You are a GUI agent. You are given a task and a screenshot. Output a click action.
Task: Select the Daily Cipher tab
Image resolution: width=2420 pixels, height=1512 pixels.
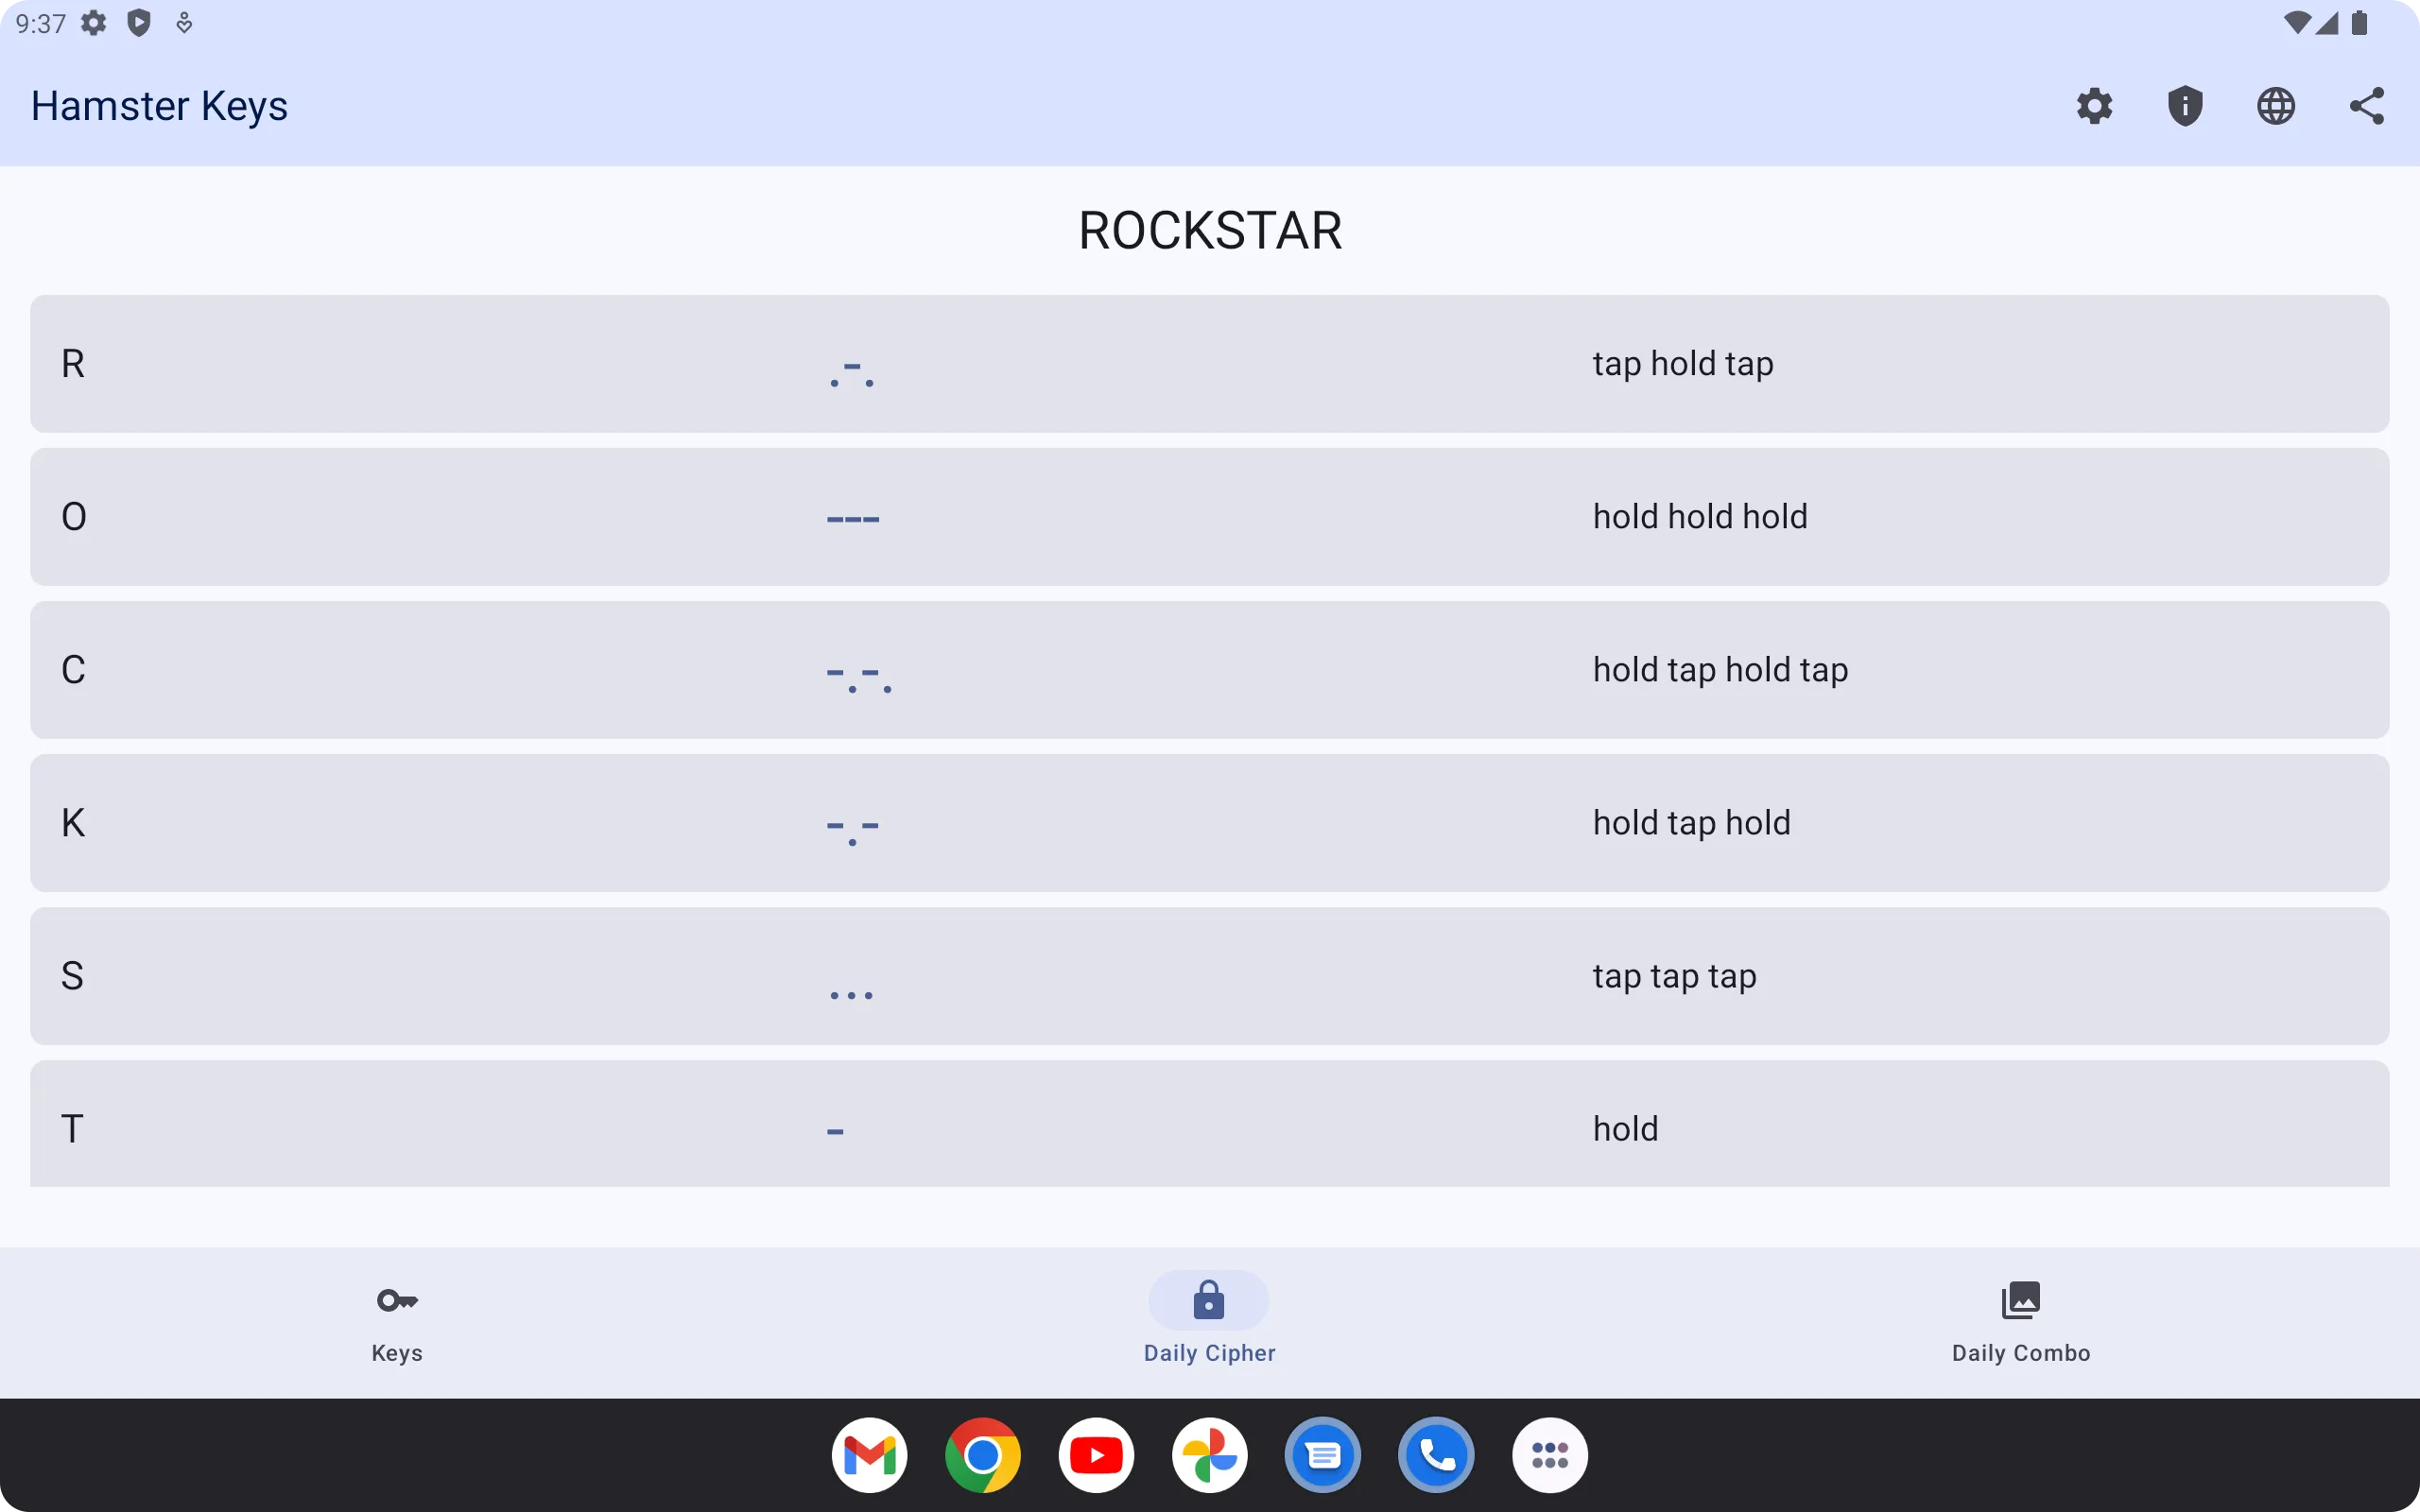1209,1322
